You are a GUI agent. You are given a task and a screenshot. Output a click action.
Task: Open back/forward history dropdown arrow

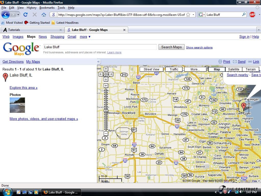pos(18,15)
